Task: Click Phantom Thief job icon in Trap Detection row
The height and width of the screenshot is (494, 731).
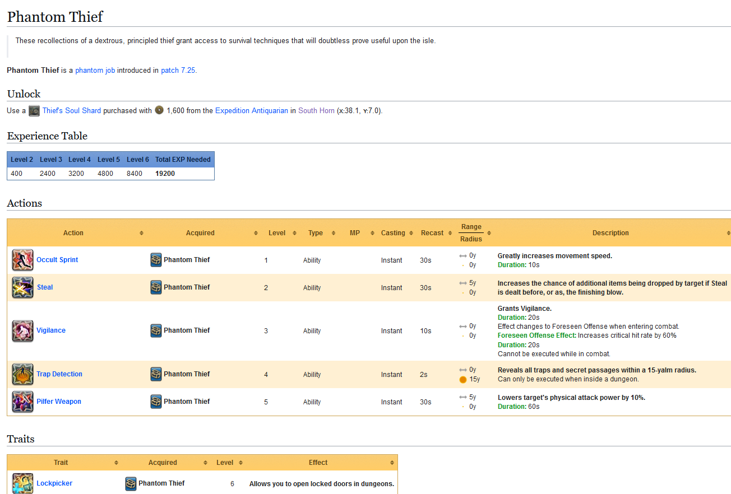Action: tap(156, 374)
